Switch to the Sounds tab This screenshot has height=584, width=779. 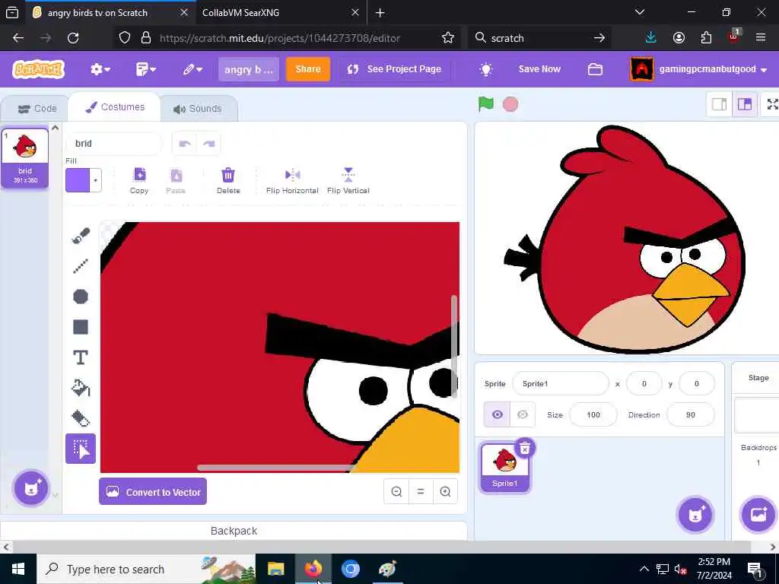pos(198,109)
